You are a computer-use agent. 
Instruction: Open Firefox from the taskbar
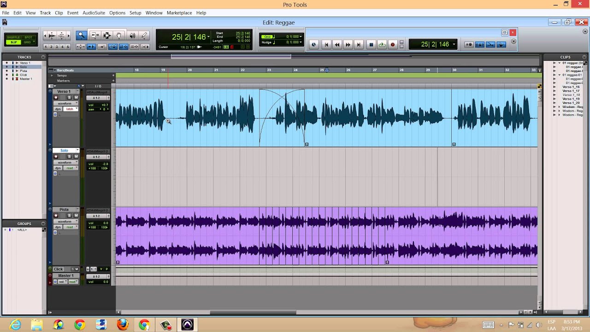(x=123, y=325)
